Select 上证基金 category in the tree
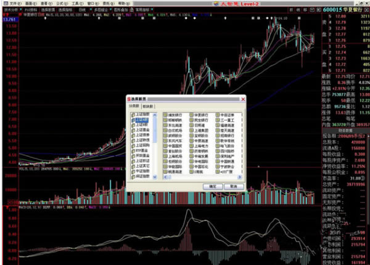This screenshot has height=265, width=370. tap(141, 130)
